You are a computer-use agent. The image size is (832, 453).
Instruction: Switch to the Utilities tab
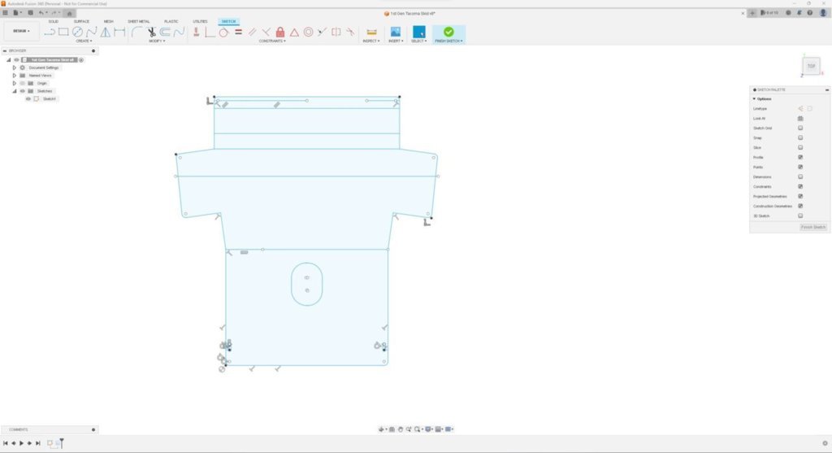200,21
